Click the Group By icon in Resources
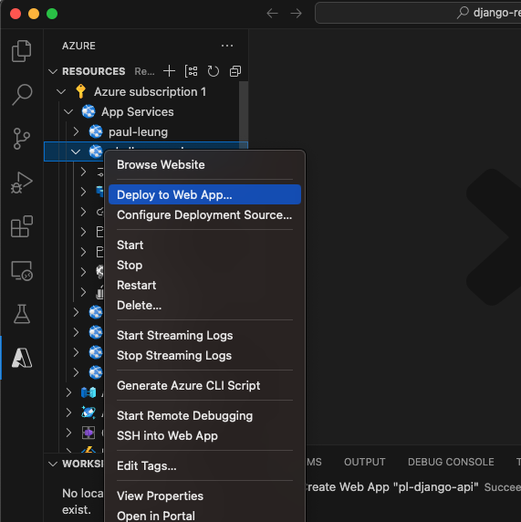Image resolution: width=521 pixels, height=522 pixels. (191, 71)
